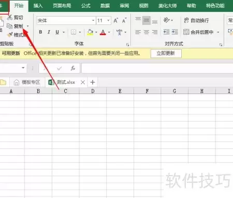Expand Merge and Center dropdown arrow
Screen dimensions: 233x198
[x=218, y=32]
